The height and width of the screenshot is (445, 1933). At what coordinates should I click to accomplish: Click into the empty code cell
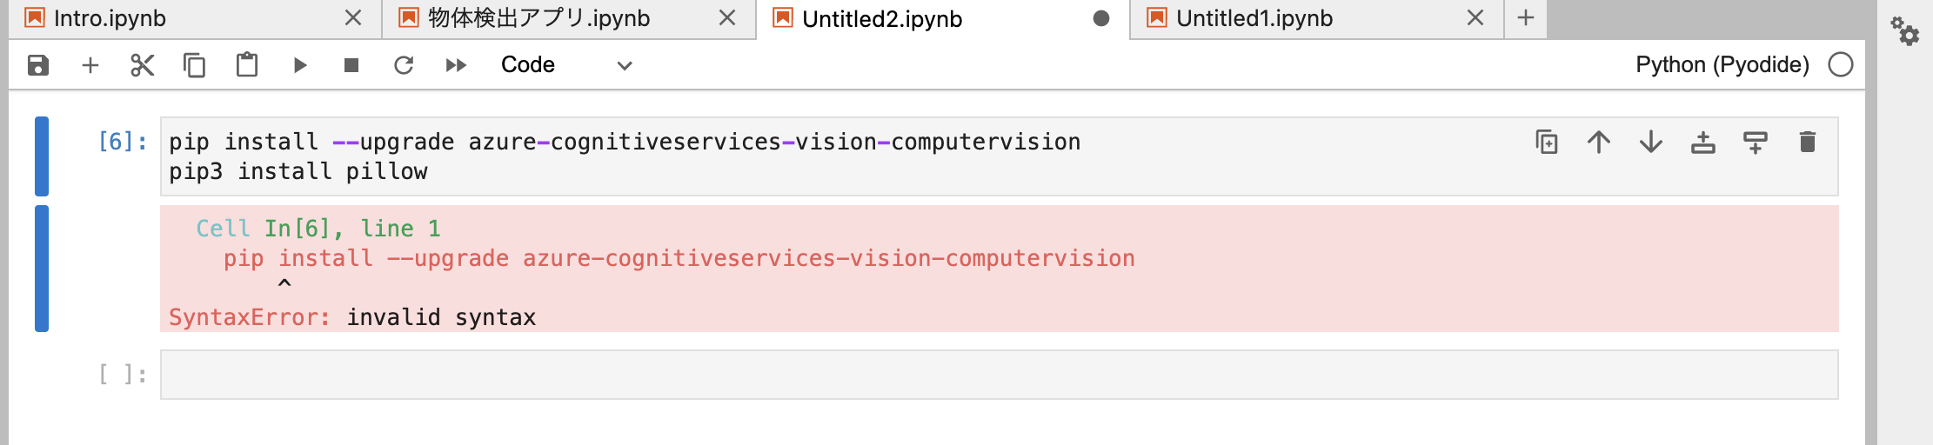(999, 375)
